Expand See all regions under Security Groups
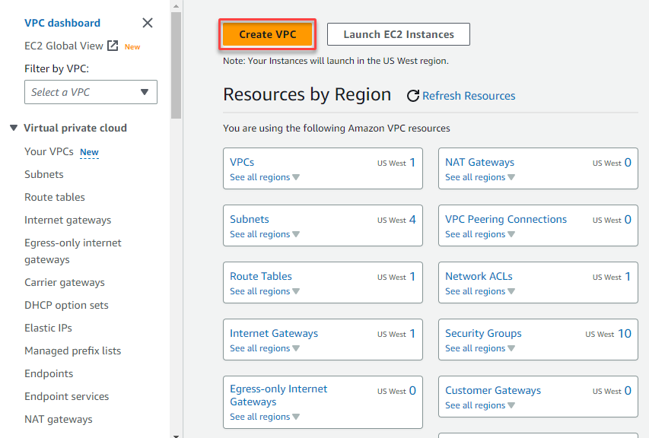The height and width of the screenshot is (438, 649). (x=480, y=348)
